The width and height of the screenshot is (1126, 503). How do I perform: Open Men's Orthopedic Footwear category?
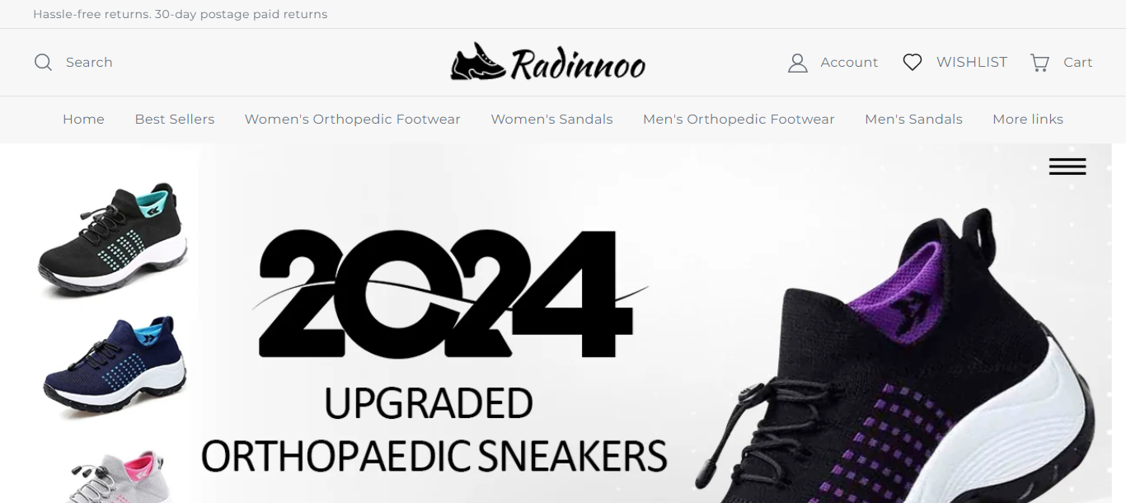(739, 120)
